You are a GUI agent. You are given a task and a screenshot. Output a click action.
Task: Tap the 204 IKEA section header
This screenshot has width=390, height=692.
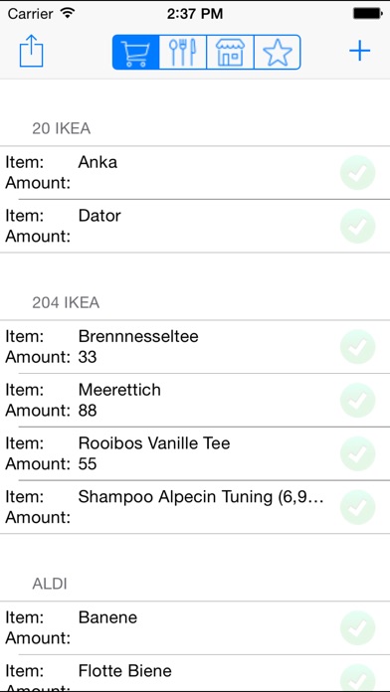(66, 302)
